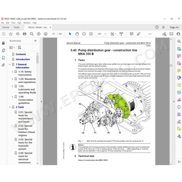
Task: Click the Zoom In plus icon
Action: click(x=91, y=34)
